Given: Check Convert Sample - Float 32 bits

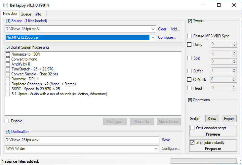Looking at the screenshot, I should [x=8, y=74].
